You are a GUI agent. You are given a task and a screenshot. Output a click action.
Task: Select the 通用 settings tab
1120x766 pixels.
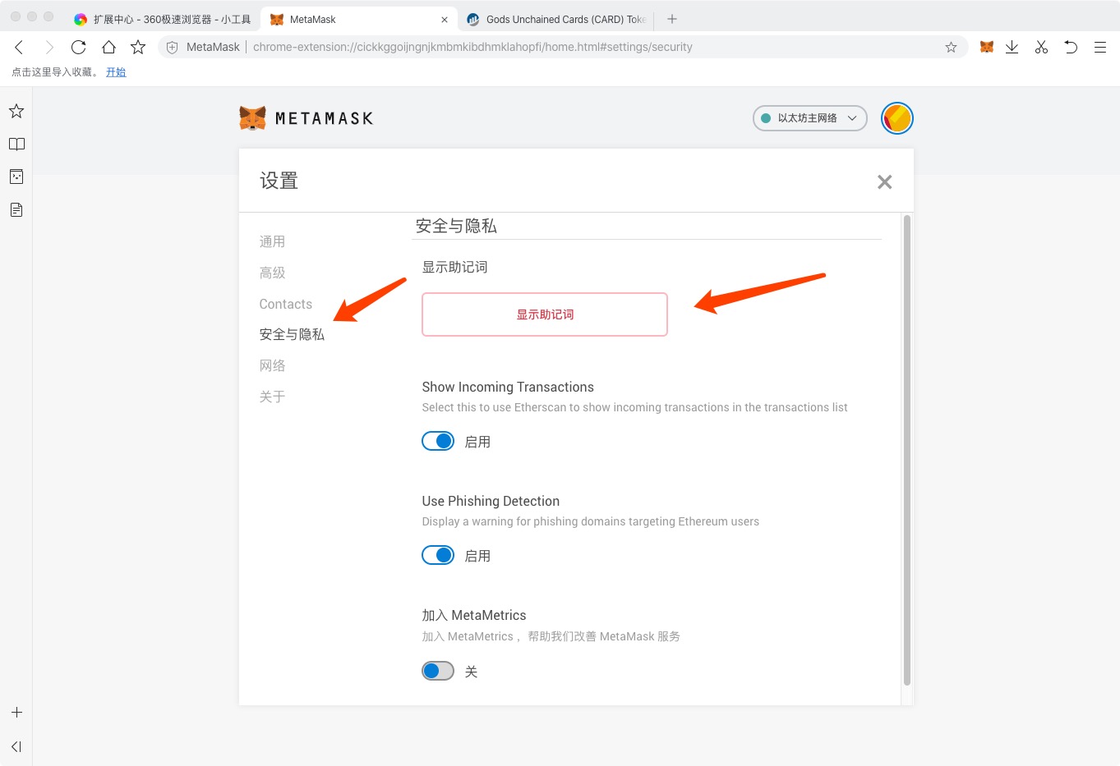[273, 241]
